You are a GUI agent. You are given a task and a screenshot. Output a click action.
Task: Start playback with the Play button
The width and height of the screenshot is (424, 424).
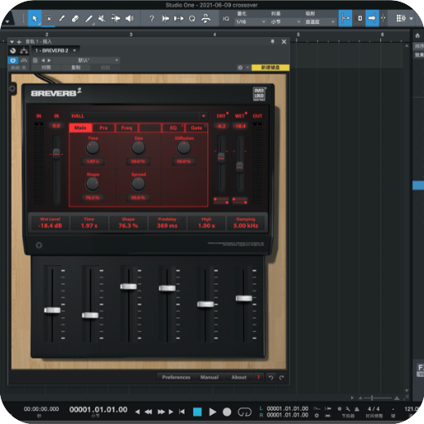click(212, 412)
